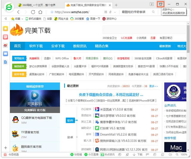Select the 教程资讯 navigation tab

pos(80,46)
